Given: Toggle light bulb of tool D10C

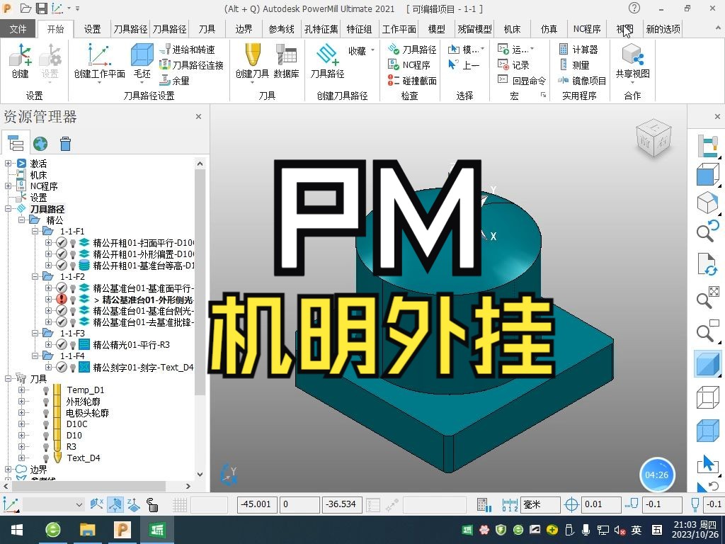Looking at the screenshot, I should tap(46, 424).
